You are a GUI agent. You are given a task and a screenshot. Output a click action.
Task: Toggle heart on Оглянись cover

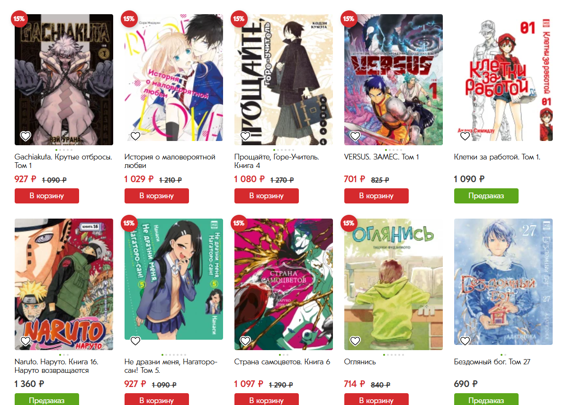pyautogui.click(x=355, y=341)
